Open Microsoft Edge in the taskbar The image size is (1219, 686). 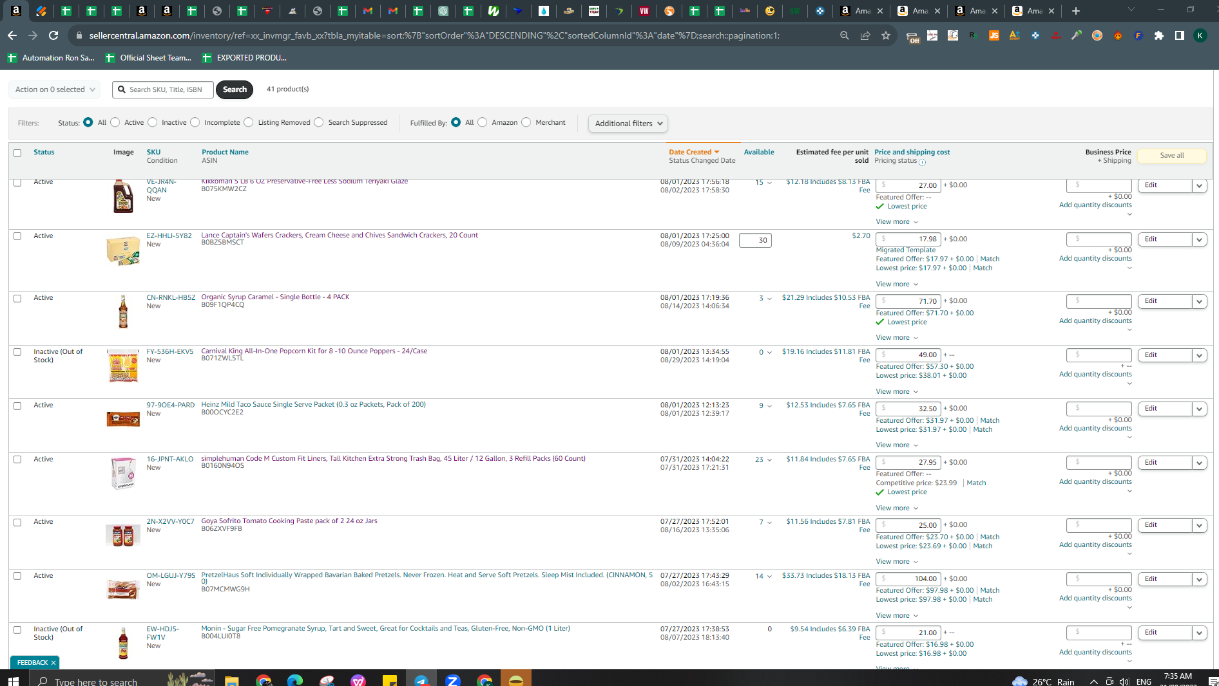tap(295, 680)
